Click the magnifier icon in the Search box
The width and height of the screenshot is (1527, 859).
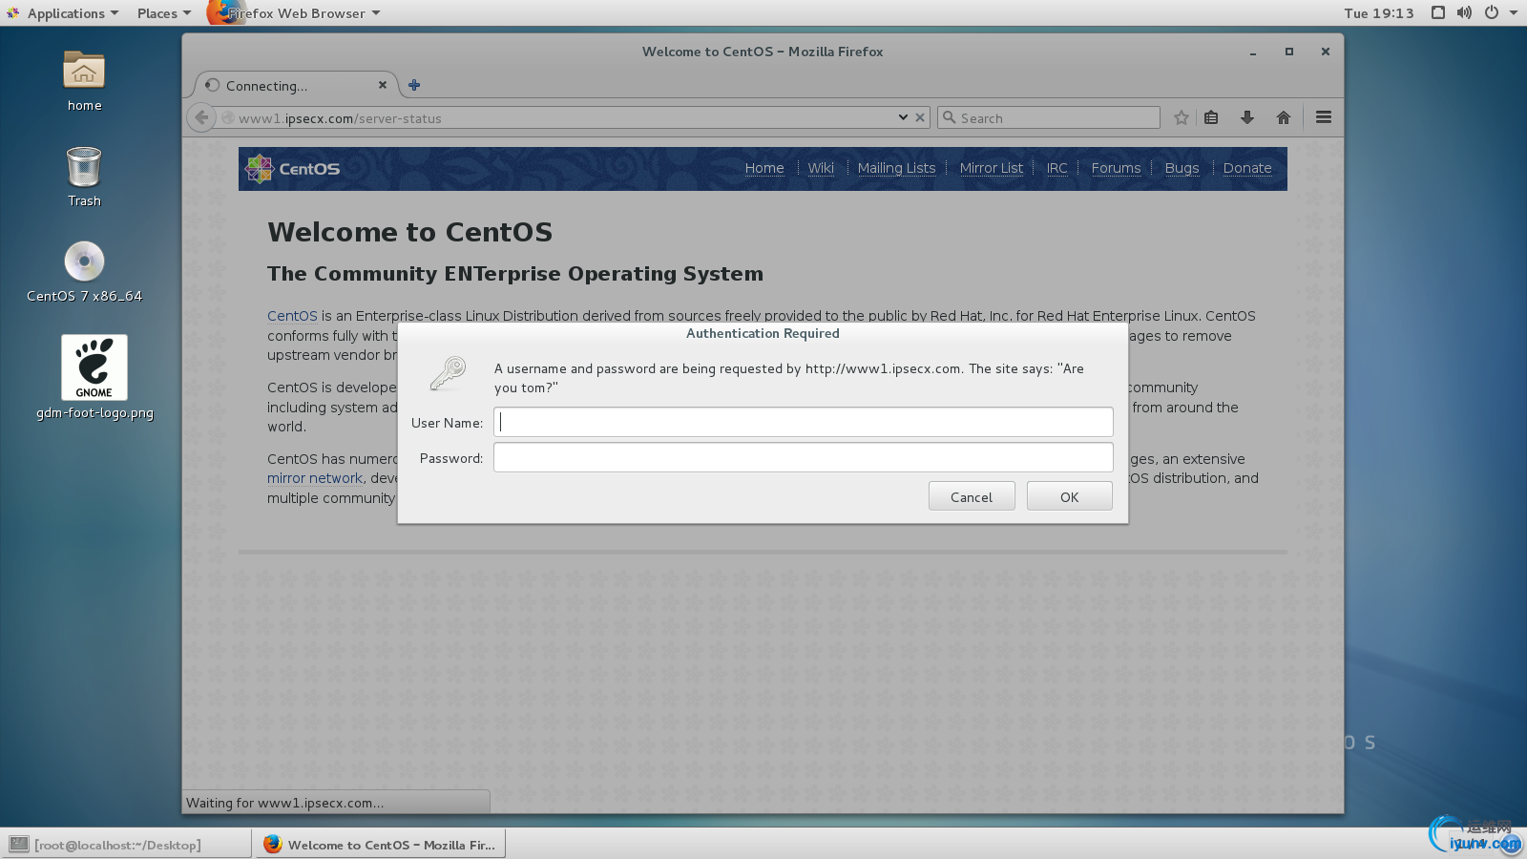[949, 117]
